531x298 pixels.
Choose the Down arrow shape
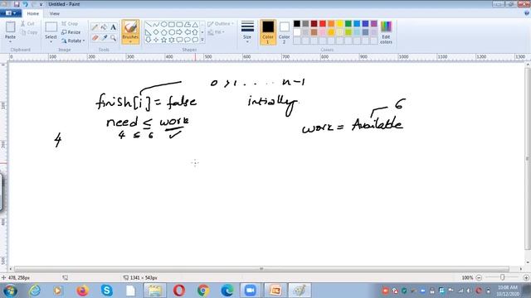[x=149, y=40]
